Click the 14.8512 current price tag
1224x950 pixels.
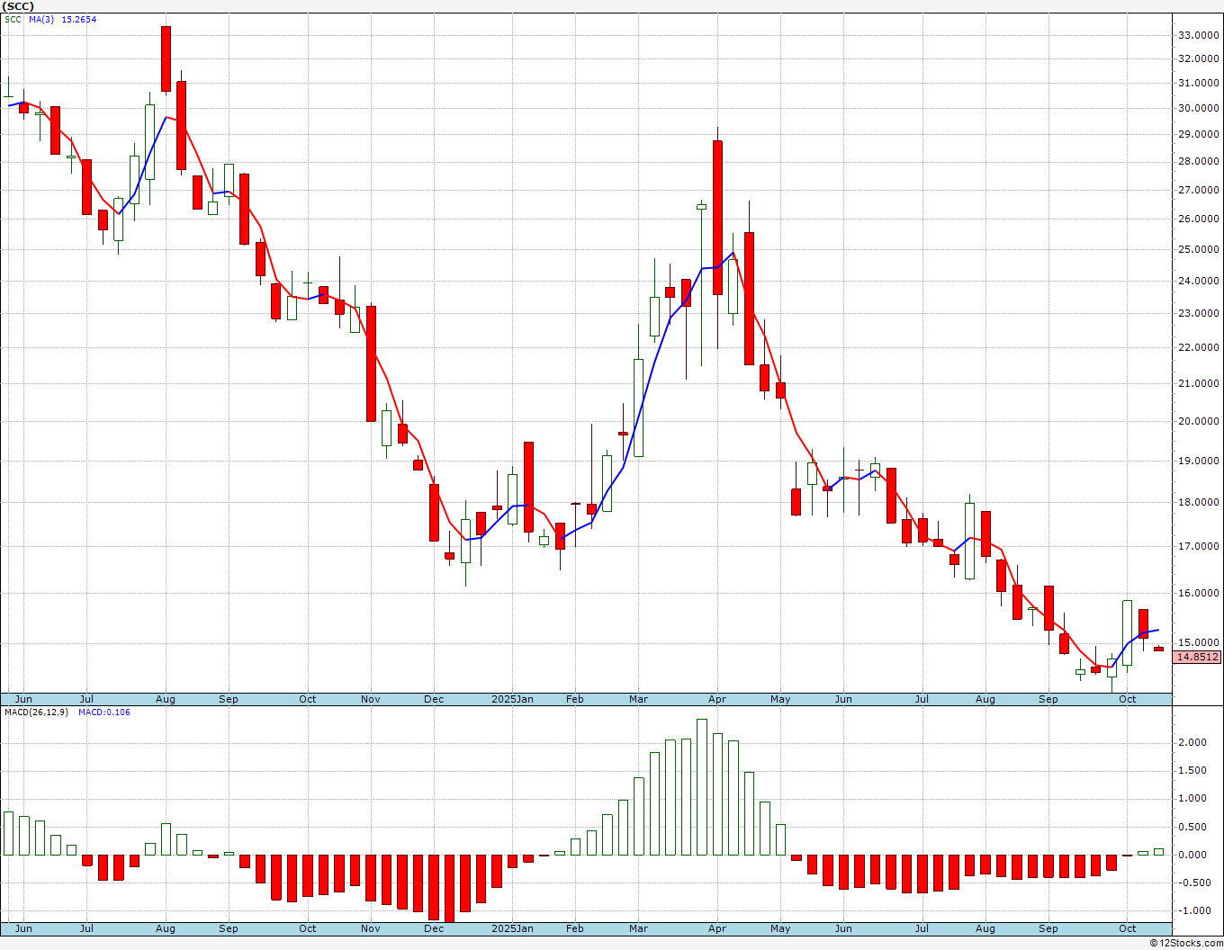[1198, 657]
